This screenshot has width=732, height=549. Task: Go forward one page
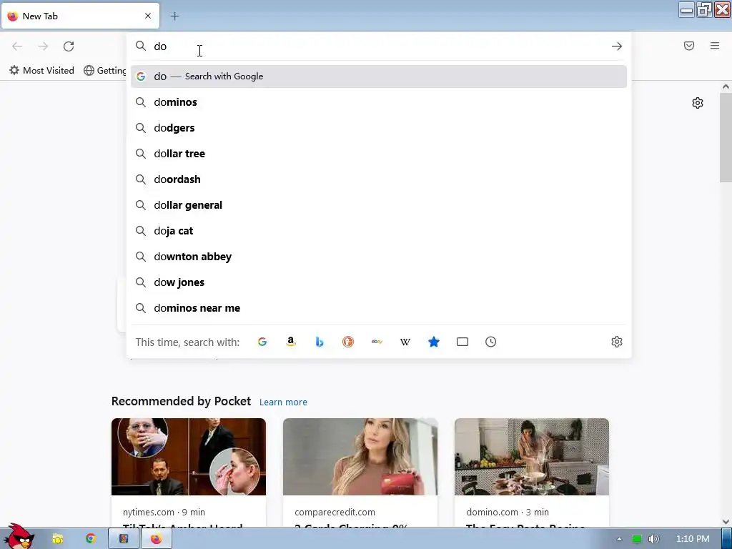click(43, 46)
